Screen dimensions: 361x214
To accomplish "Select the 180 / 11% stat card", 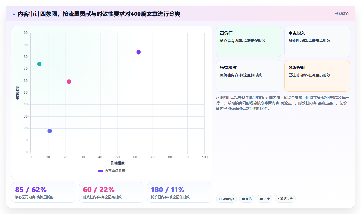I will click(179, 192).
